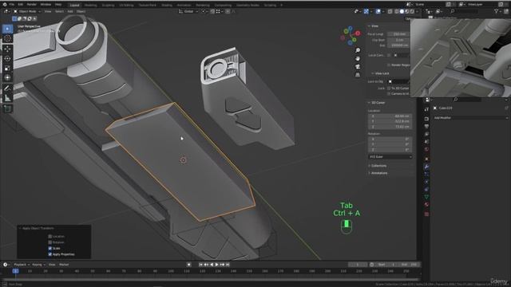Click the red X axis gizmo
This screenshot has width=511, height=287.
tap(358, 33)
